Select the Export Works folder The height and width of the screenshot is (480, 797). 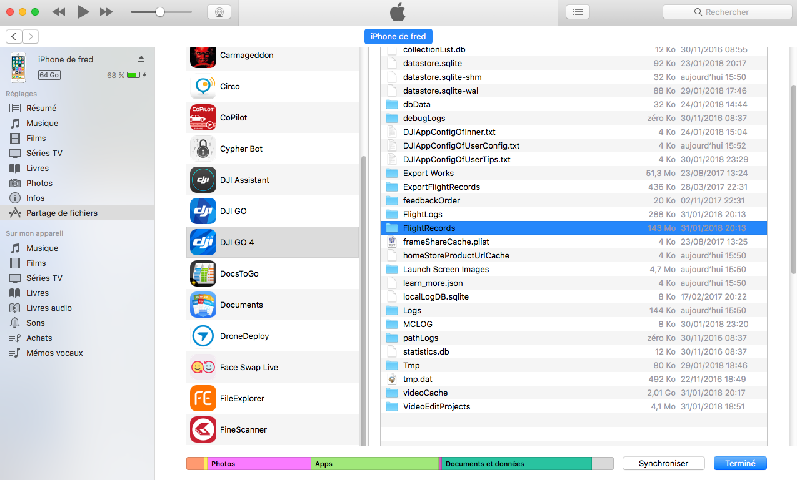click(x=573, y=173)
